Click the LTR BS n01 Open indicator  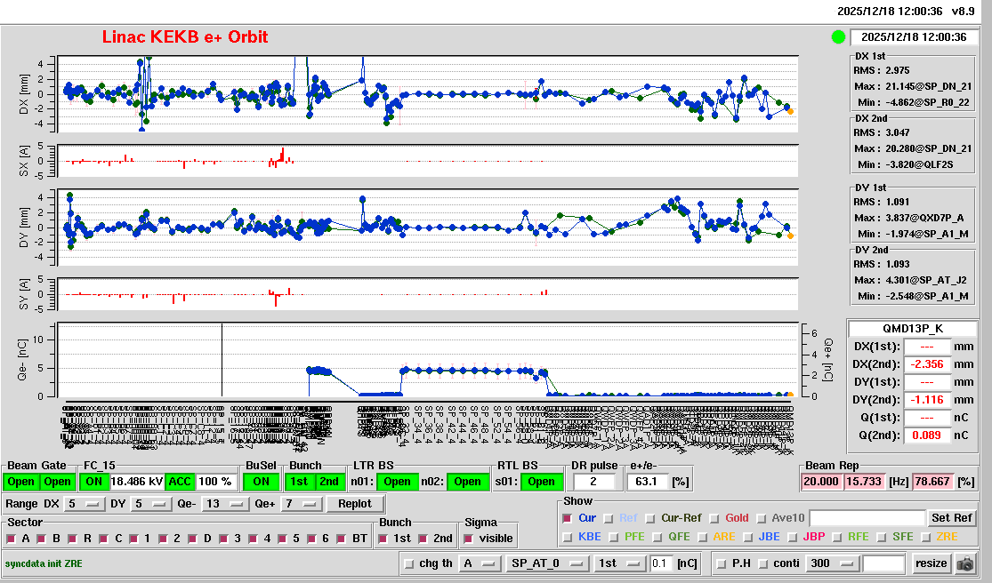pos(397,482)
